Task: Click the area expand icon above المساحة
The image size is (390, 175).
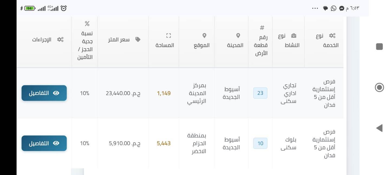Action: pyautogui.click(x=168, y=36)
